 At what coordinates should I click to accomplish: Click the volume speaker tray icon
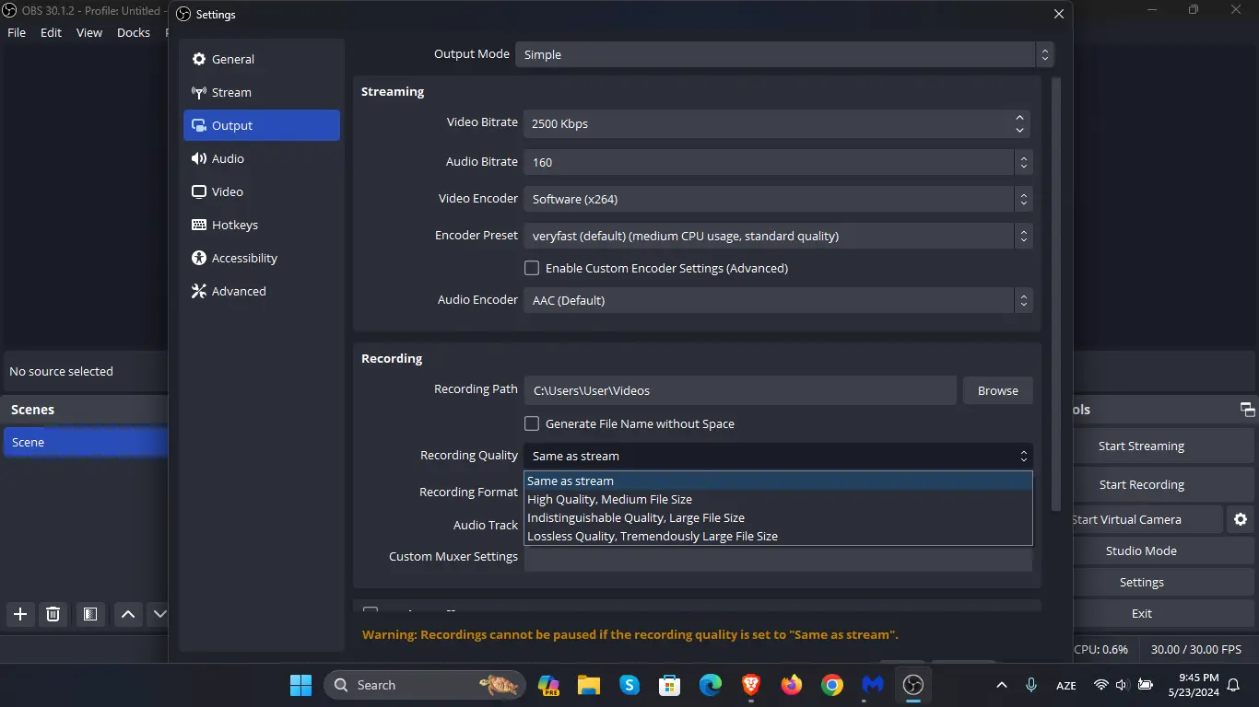[x=1122, y=685]
